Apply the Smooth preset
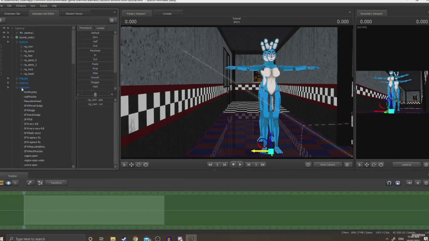This screenshot has height=241, width=429. pos(95,77)
